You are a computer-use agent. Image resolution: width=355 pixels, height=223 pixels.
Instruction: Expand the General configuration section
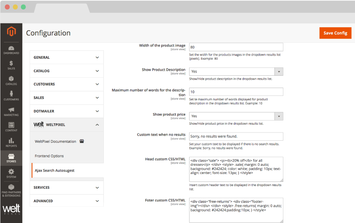(67, 58)
